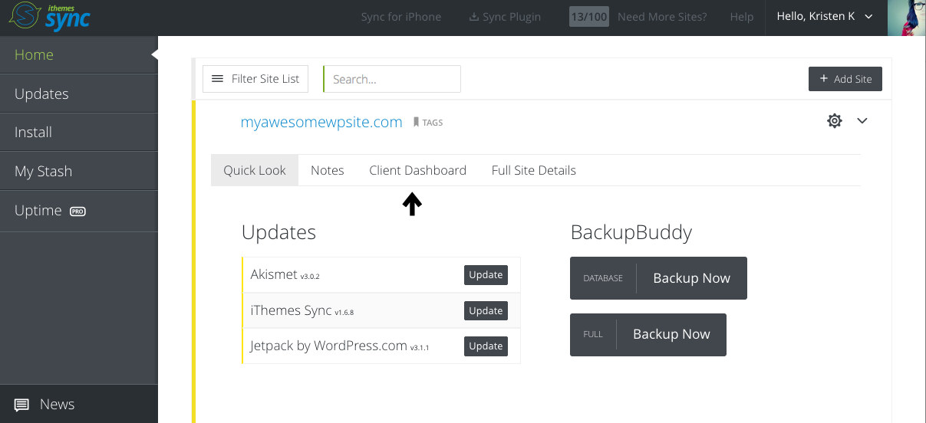
Task: Click the 13/100 site count badge
Action: click(x=589, y=17)
